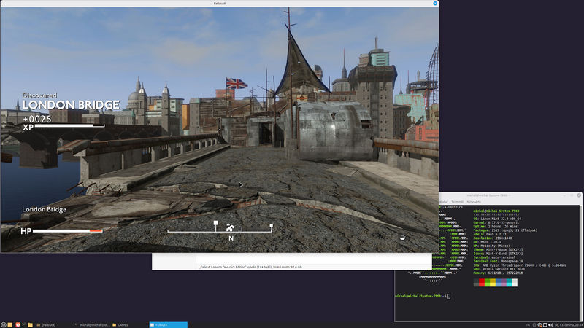Click the small white icon at the game's lower right
Image resolution: width=584 pixels, height=328 pixels.
(402, 237)
